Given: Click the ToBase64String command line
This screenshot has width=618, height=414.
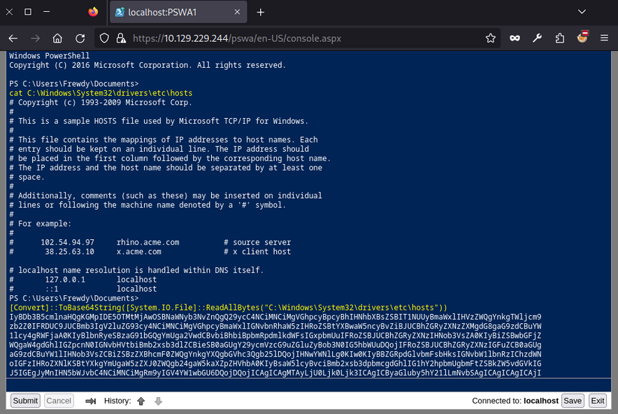Looking at the screenshot, I should [x=228, y=308].
